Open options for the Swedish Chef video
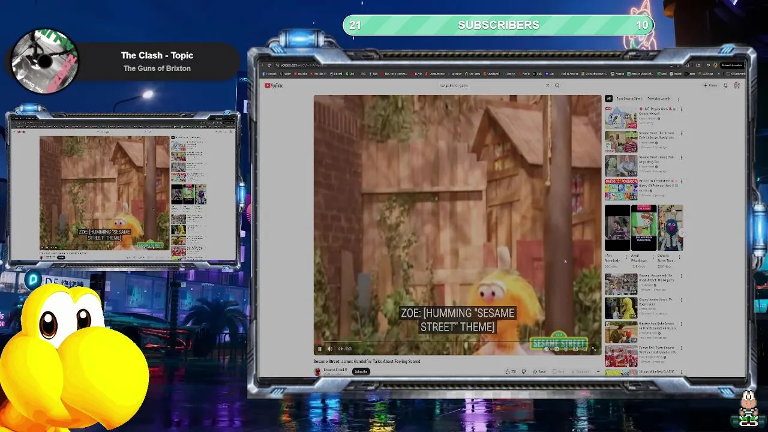 [682, 277]
